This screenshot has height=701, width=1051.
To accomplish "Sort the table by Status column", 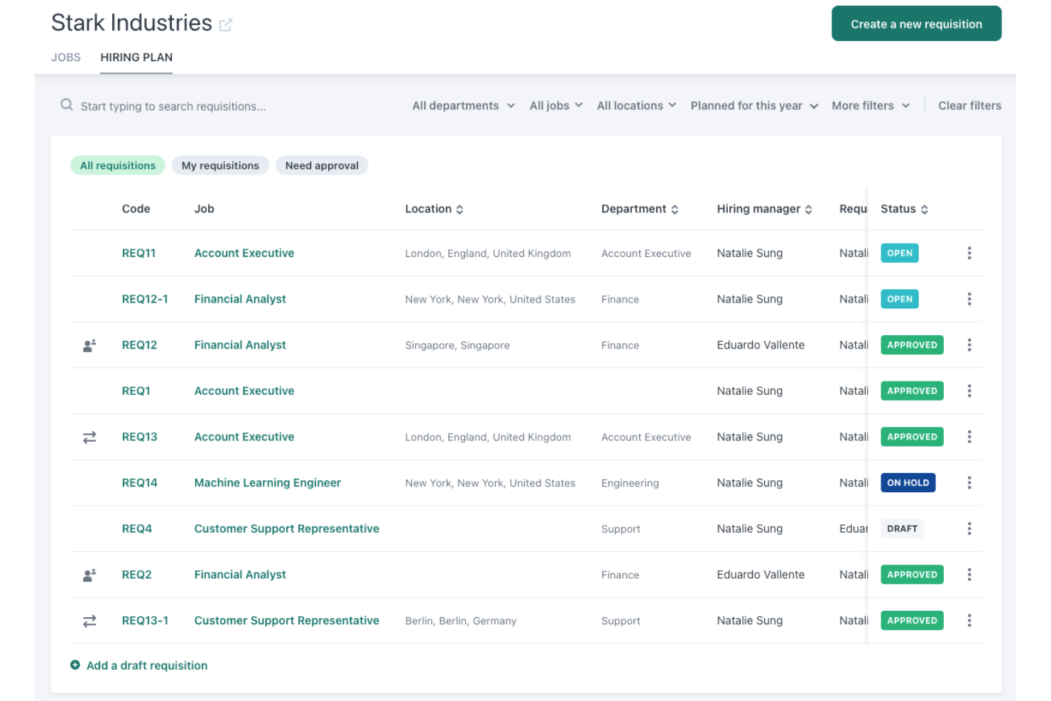I will pyautogui.click(x=905, y=209).
